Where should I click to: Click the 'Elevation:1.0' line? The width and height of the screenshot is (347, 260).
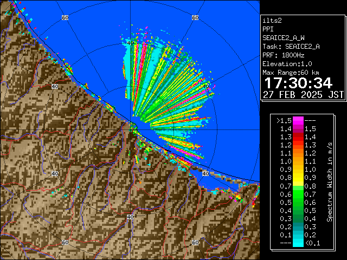(287, 64)
